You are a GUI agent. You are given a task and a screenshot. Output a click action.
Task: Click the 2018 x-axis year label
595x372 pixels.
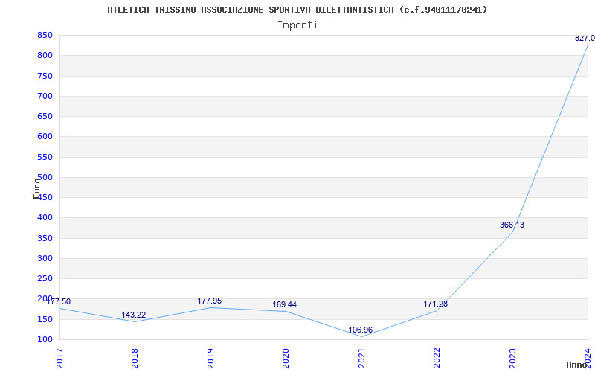[135, 359]
